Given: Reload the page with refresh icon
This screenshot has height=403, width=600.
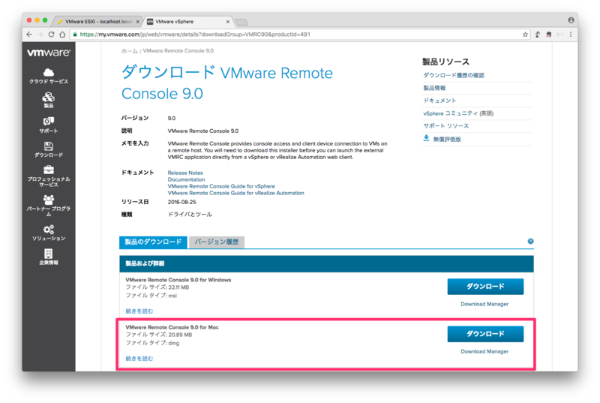Looking at the screenshot, I should (x=51, y=35).
